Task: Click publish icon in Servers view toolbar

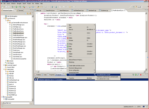Action: (143, 75)
